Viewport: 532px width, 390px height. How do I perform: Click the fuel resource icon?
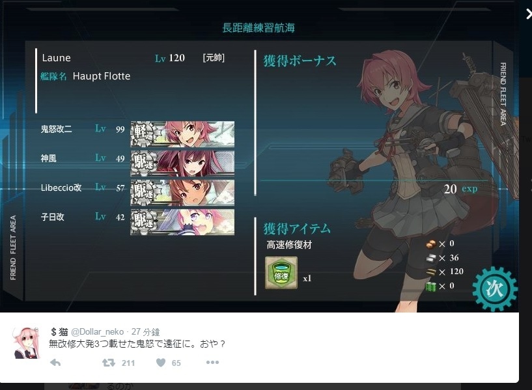point(431,244)
